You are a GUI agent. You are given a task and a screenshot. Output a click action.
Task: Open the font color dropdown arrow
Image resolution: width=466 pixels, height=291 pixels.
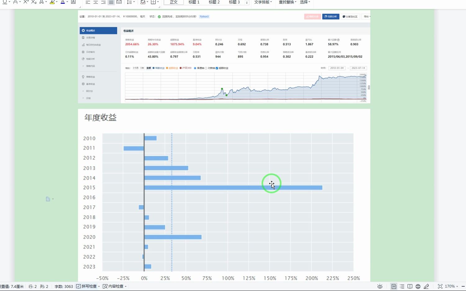click(x=67, y=2)
